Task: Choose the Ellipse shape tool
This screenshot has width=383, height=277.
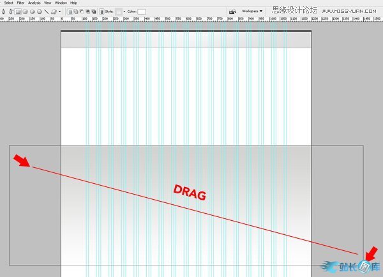Action: coord(32,11)
